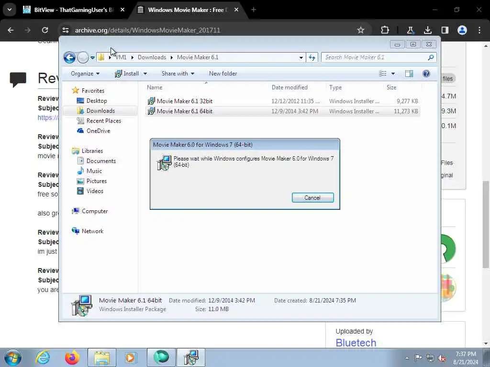Expand the Install dropdown arrow
Image resolution: width=490 pixels, height=367 pixels.
(145, 74)
